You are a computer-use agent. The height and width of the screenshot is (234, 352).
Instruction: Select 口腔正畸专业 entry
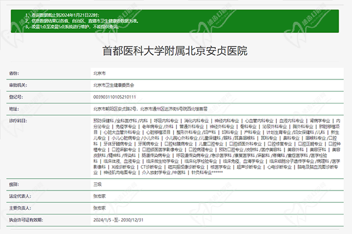(x=310, y=144)
